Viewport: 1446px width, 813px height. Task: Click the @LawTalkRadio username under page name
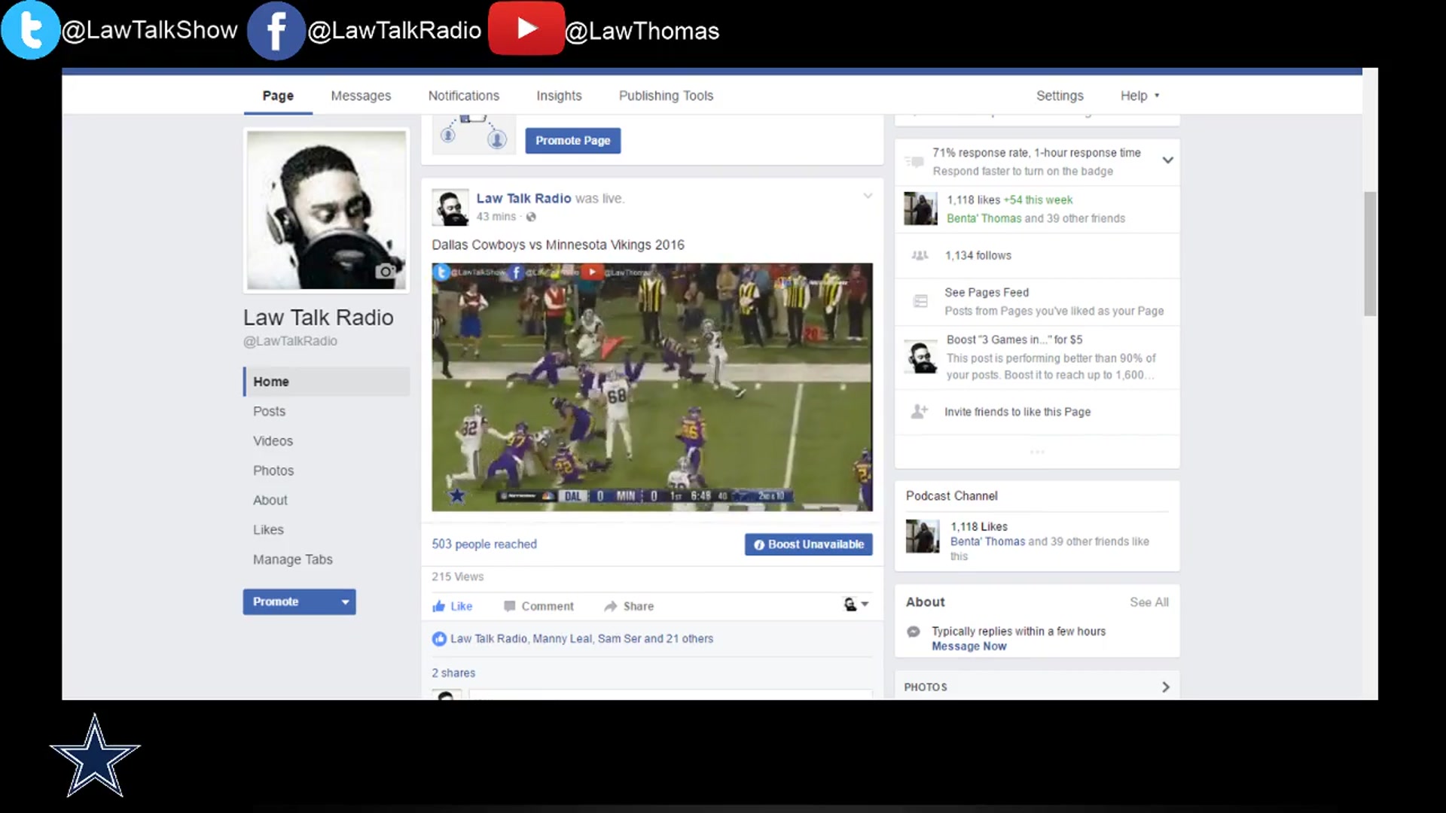(x=290, y=341)
